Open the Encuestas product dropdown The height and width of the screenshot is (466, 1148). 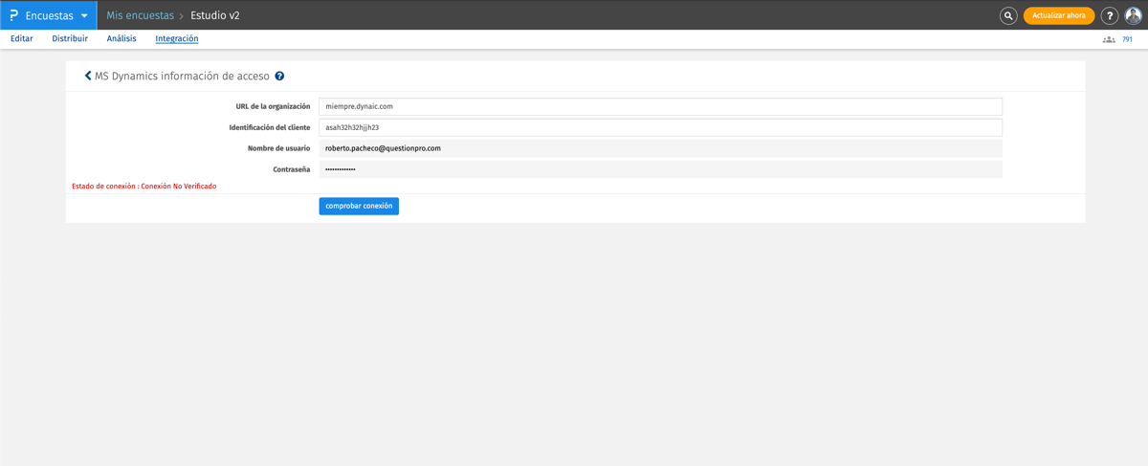click(48, 15)
